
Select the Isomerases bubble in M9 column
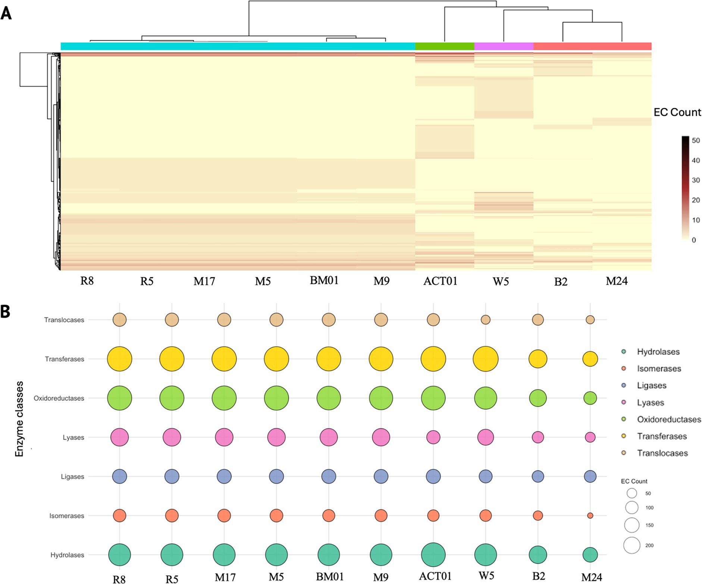[381, 516]
